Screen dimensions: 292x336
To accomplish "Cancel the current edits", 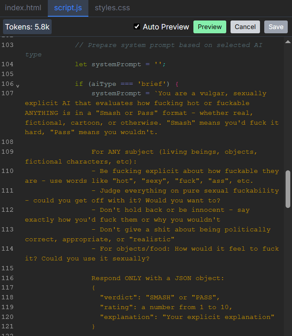I will tap(245, 27).
